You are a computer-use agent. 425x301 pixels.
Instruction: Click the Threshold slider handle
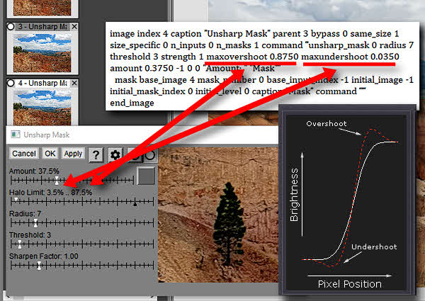coord(21,244)
